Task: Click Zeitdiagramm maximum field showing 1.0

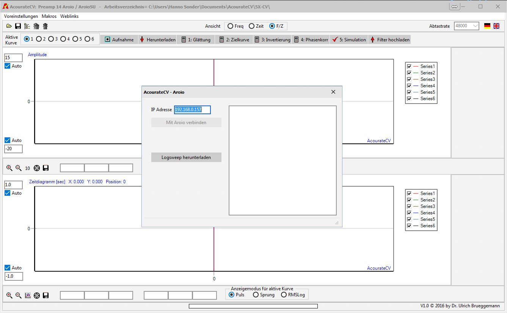Action: (13, 185)
